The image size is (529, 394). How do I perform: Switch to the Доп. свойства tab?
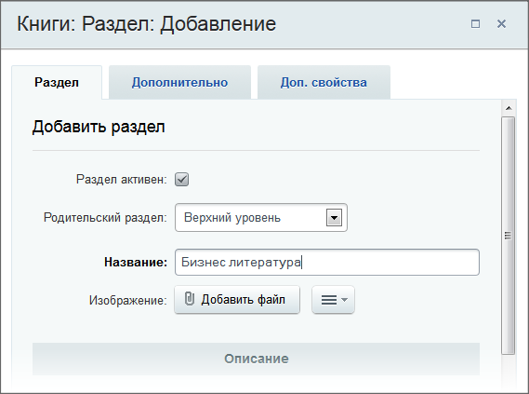324,83
